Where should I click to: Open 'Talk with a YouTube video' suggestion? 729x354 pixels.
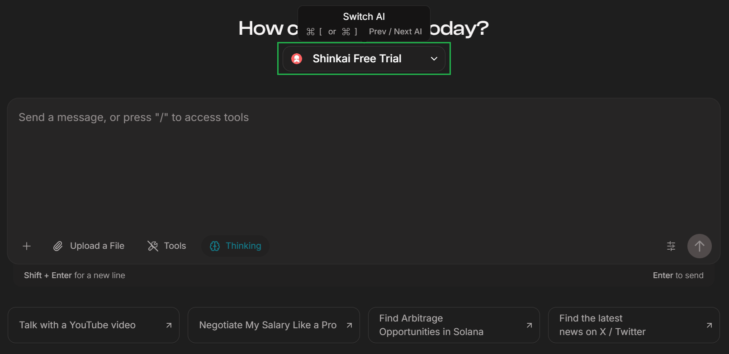point(94,325)
